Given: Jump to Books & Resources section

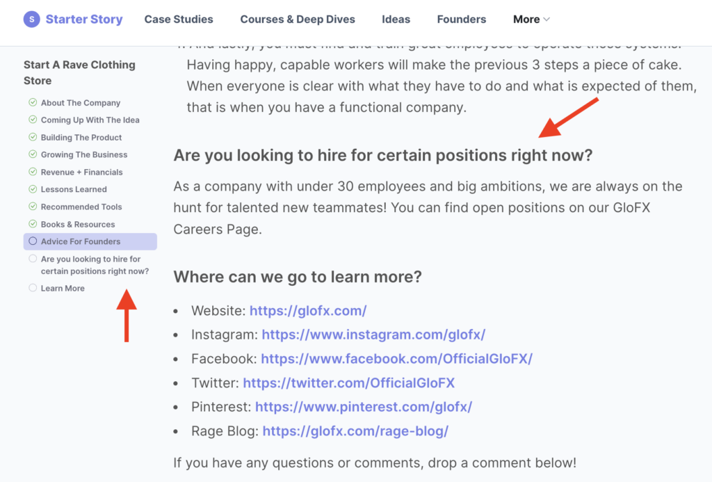Looking at the screenshot, I should pyautogui.click(x=78, y=225).
